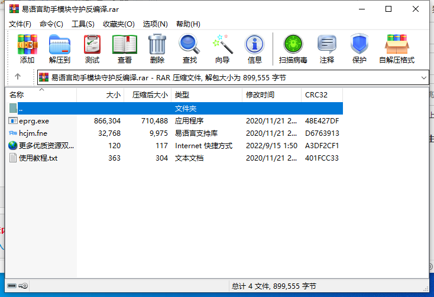Click the 自解压格式 (SFX) icon
Image resolution: width=434 pixels, height=297 pixels.
[397, 44]
